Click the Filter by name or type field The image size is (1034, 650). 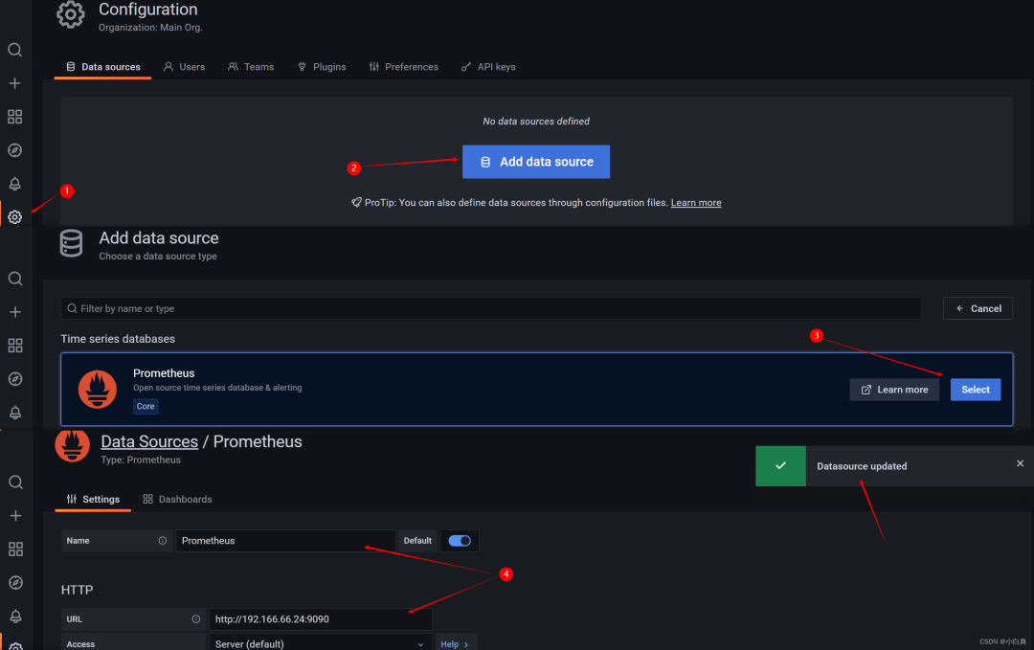point(491,308)
